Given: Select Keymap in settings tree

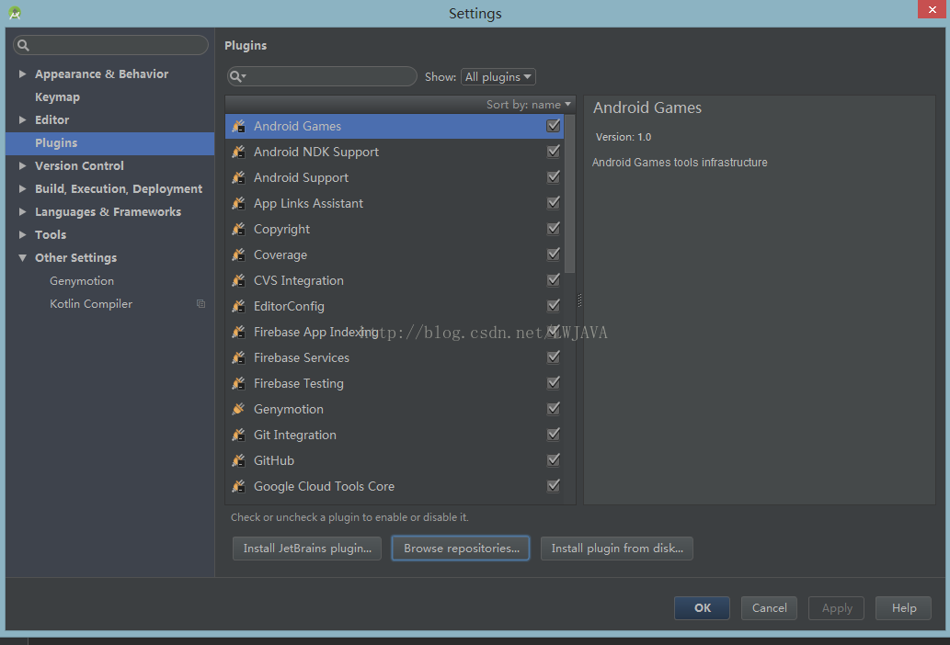Looking at the screenshot, I should pos(57,96).
